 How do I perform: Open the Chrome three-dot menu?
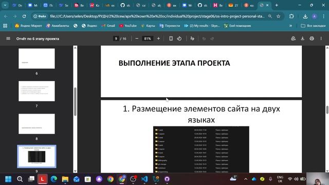(x=323, y=16)
